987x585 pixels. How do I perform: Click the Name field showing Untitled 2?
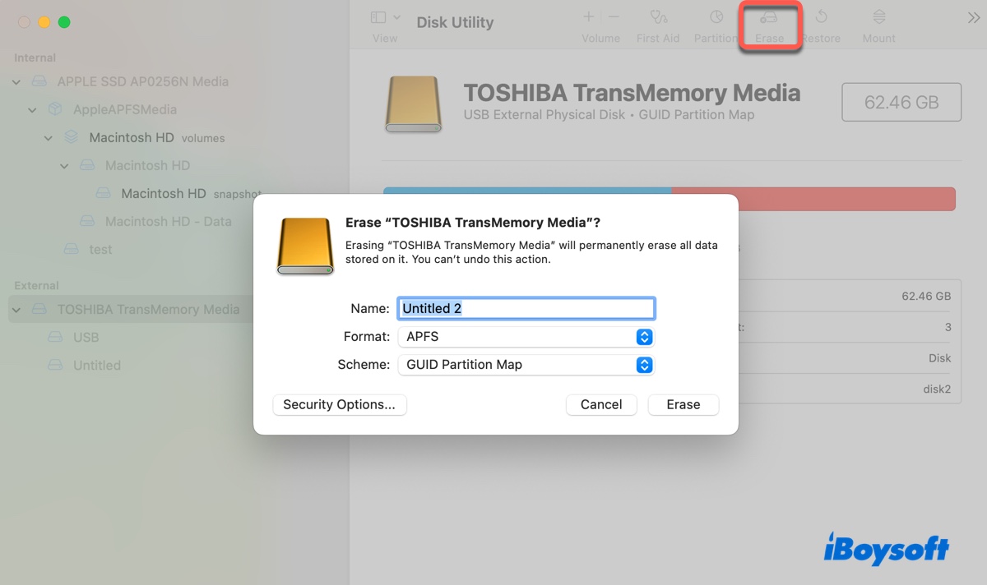coord(526,307)
